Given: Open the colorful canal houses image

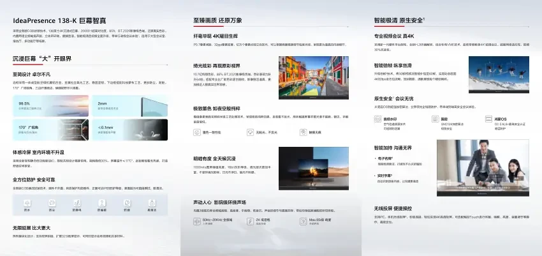Looking at the screenshot, I should point(314,78).
